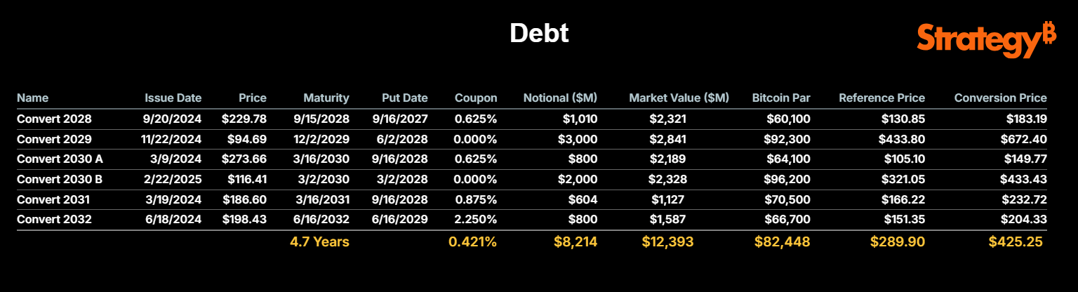Click the 4.7 Years average maturity
The width and height of the screenshot is (1078, 292).
coord(319,242)
